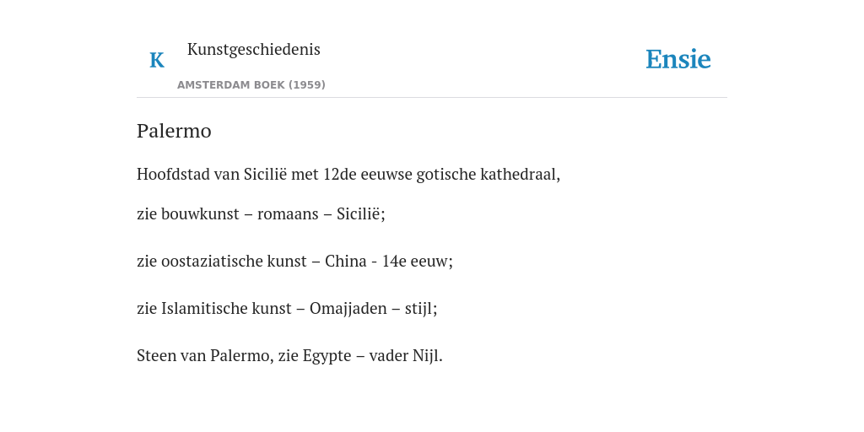Open the Ensie logo homepage link
864x432 pixels.
[x=678, y=59]
